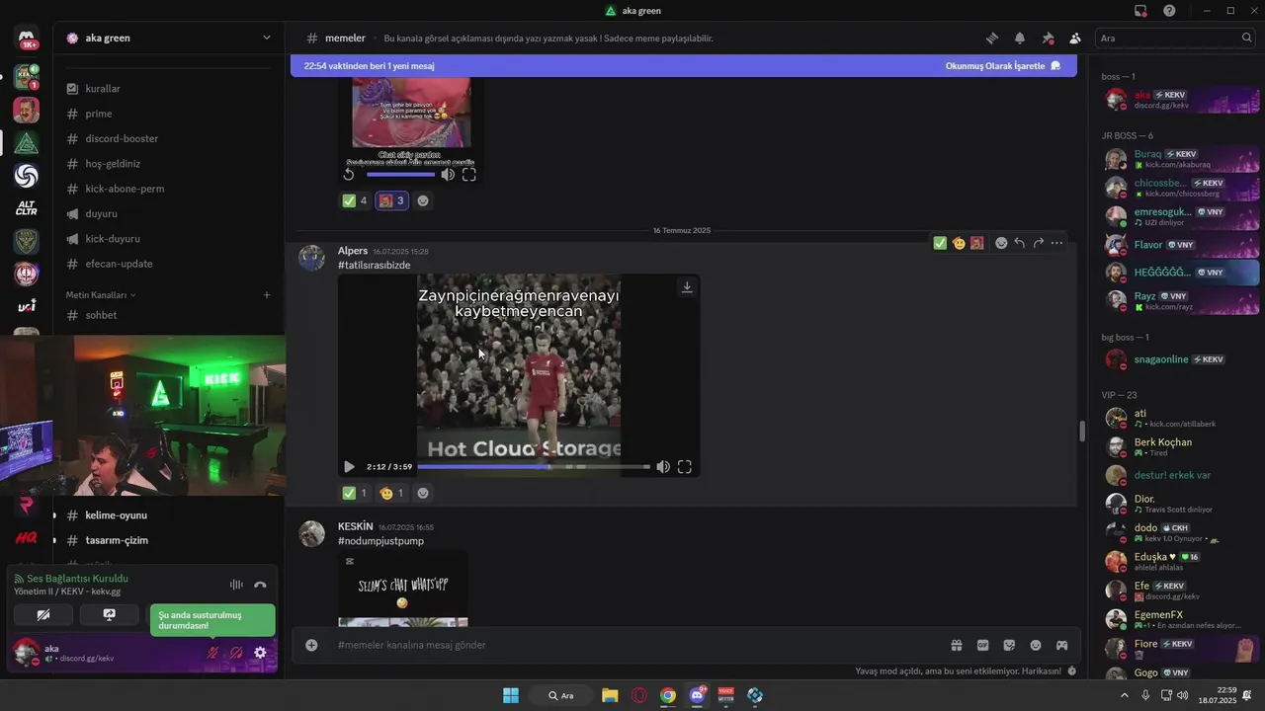This screenshot has height=711, width=1265.
Task: Collapse the Metin Kanalları category
Action: (x=101, y=295)
